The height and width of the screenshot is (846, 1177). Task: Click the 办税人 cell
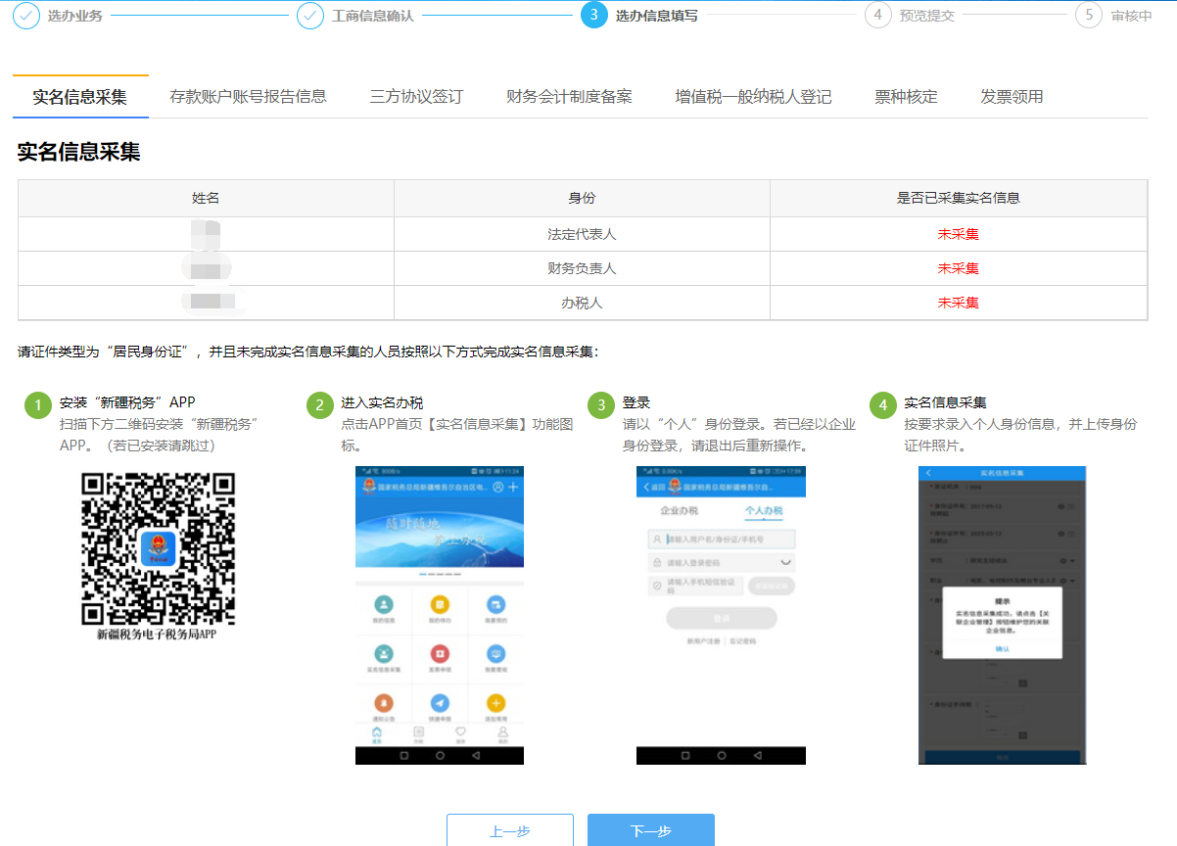[582, 303]
